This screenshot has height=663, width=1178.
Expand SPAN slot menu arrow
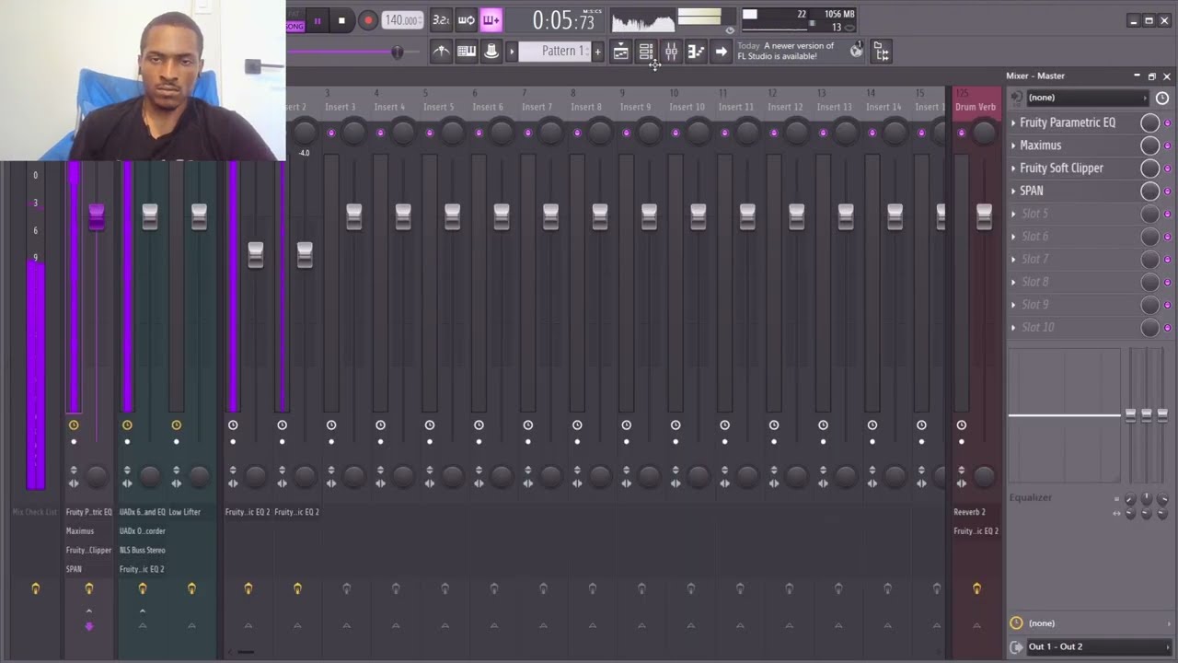pyautogui.click(x=1014, y=191)
